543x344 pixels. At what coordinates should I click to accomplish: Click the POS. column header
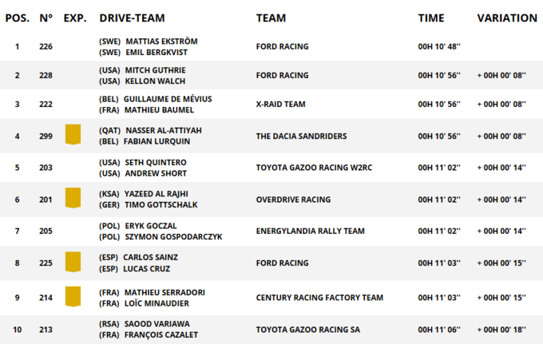[x=17, y=18]
